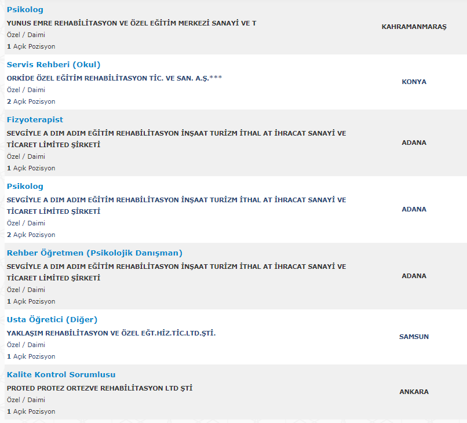Click the ADANA label in Fizyoterapist row
Image resolution: width=467 pixels, height=423 pixels.
[414, 143]
